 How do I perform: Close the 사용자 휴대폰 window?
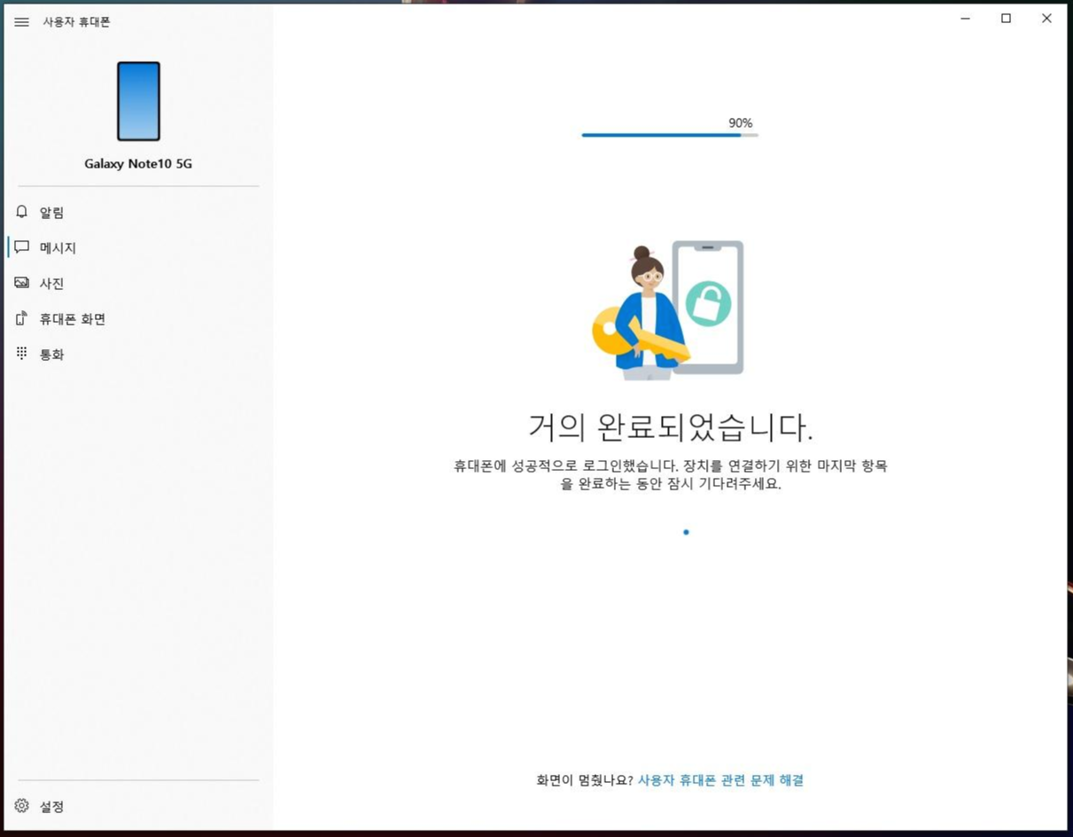tap(1046, 19)
